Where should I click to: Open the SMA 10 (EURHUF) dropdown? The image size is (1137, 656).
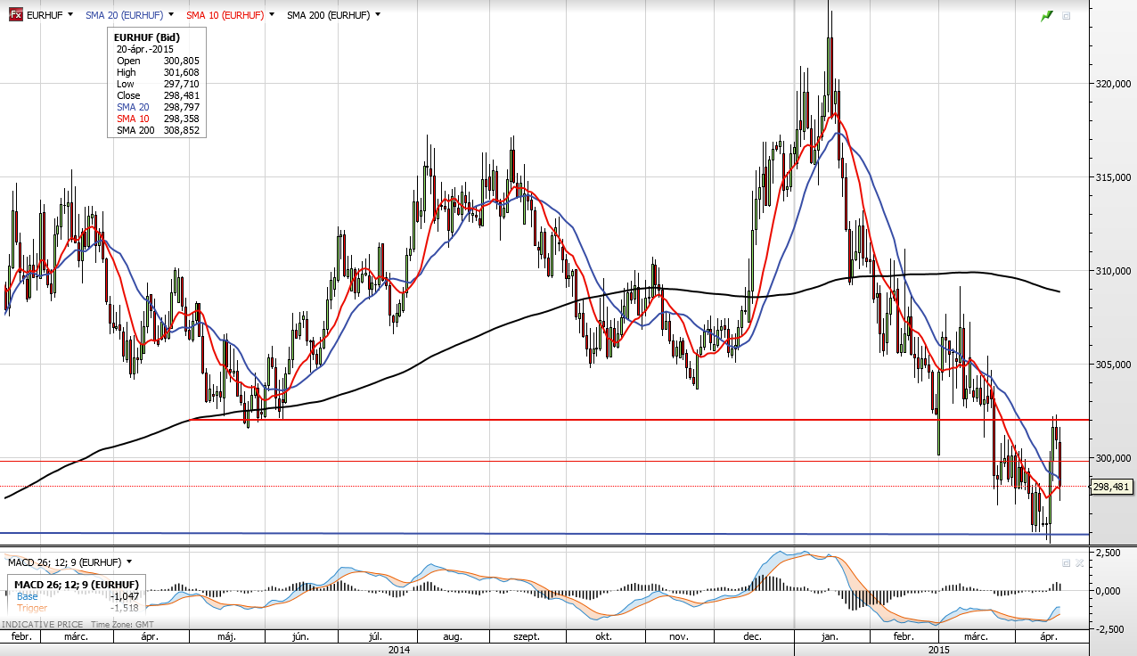click(271, 15)
